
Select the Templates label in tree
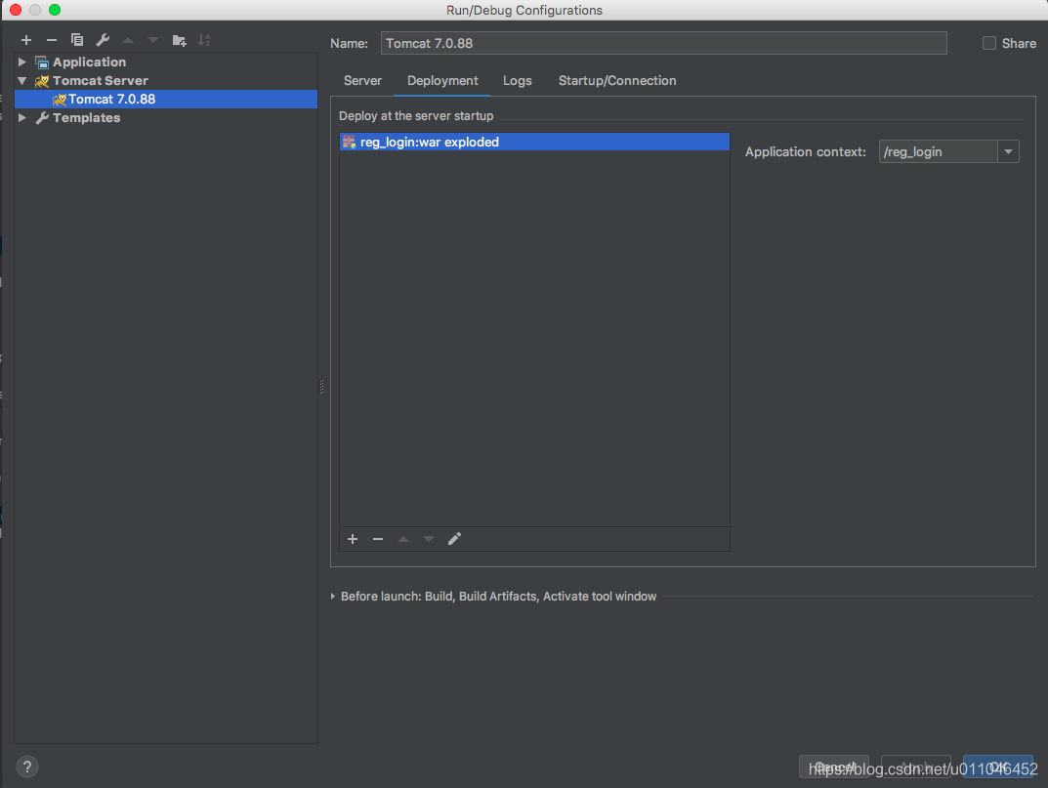click(x=86, y=117)
